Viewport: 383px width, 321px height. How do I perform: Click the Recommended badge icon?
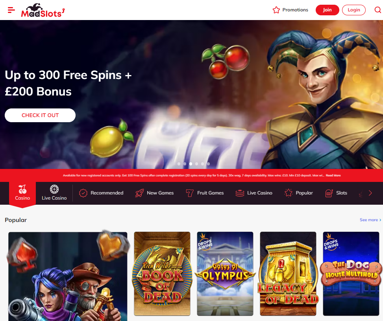(83, 193)
